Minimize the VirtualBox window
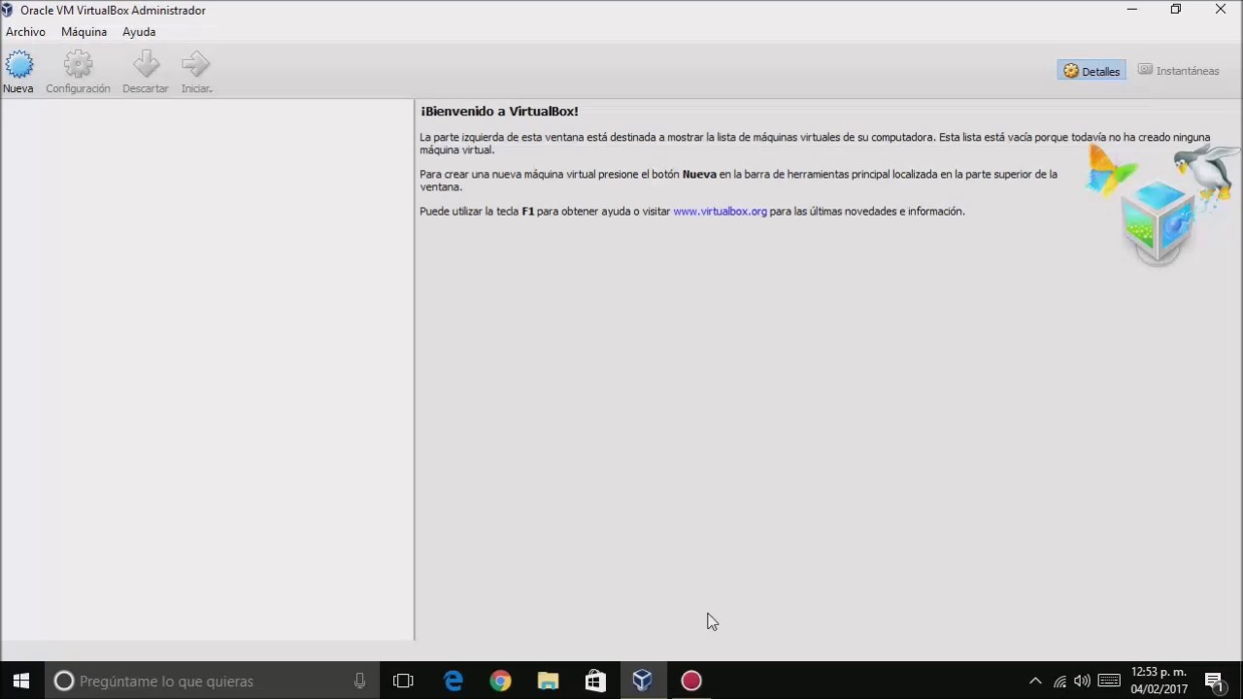 point(1131,10)
